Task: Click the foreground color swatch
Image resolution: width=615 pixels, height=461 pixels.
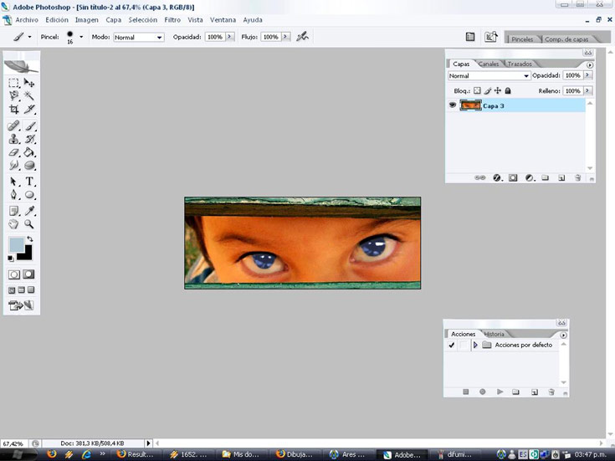Action: pyautogui.click(x=17, y=244)
